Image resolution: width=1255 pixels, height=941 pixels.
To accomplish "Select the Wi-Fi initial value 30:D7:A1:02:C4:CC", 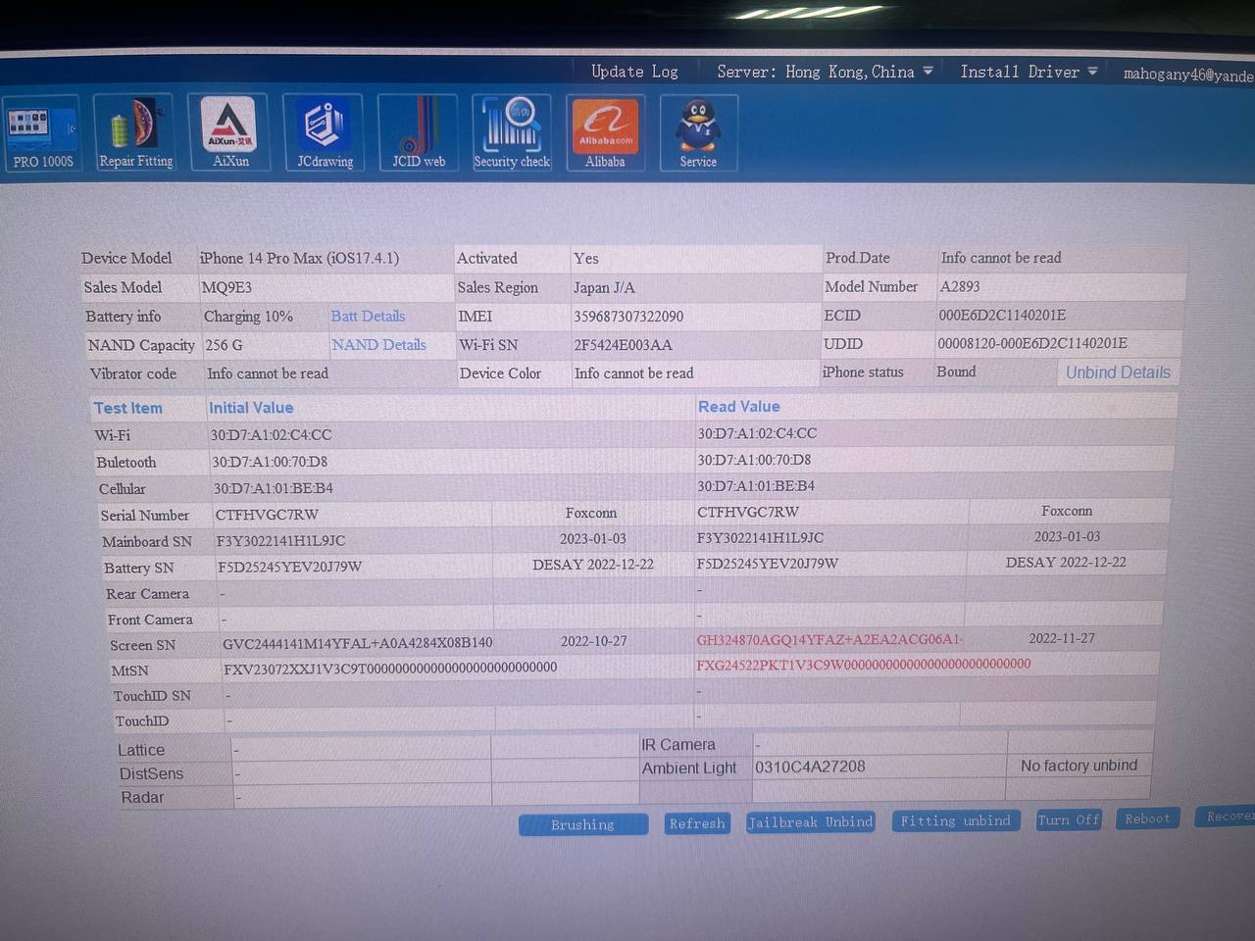I will pyautogui.click(x=271, y=435).
